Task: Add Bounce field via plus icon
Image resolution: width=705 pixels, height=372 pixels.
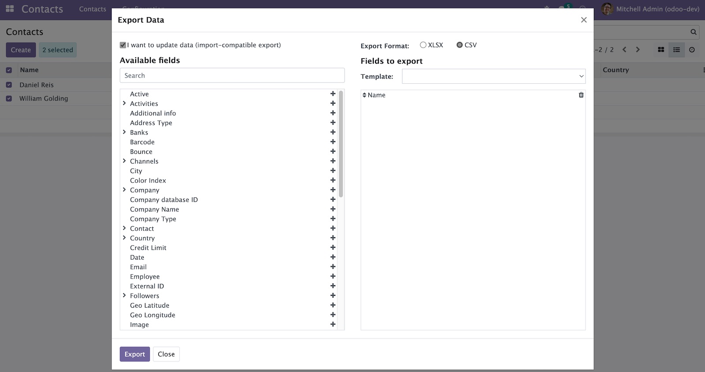Action: [x=333, y=152]
